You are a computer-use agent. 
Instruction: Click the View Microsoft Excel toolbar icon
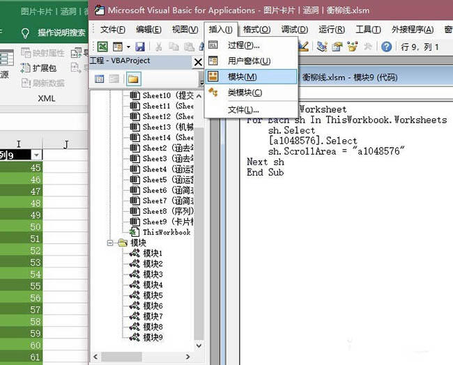pos(102,47)
